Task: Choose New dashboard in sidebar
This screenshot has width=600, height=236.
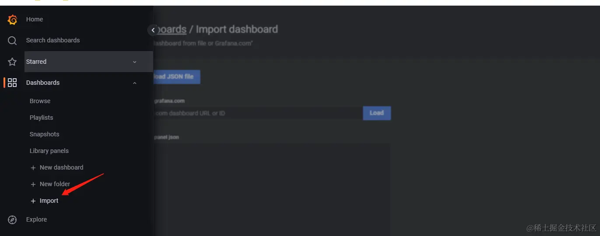Action: tap(61, 167)
